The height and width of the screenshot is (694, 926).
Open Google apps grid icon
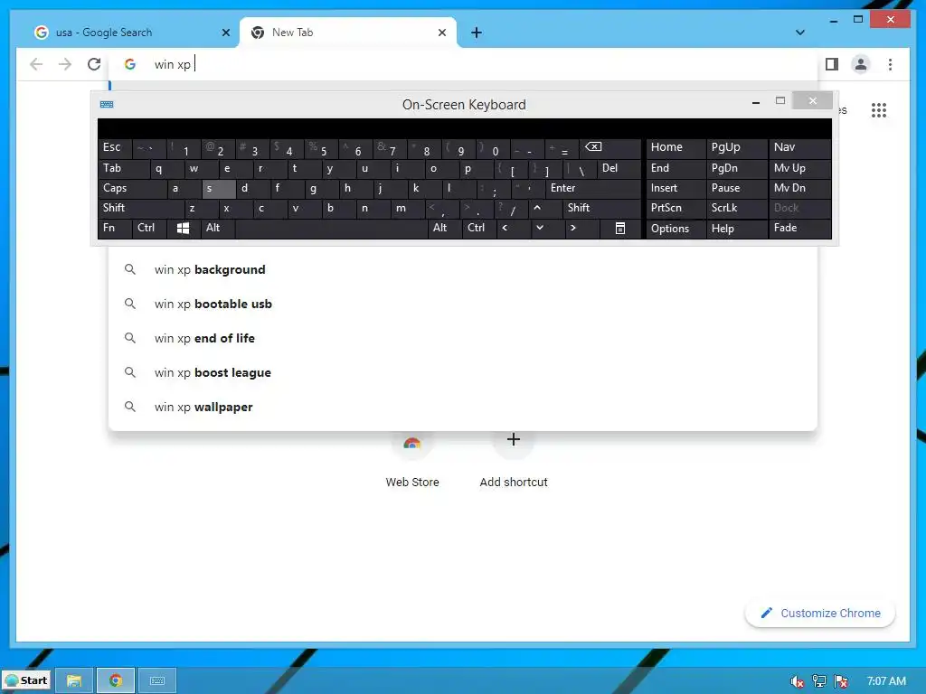[879, 109]
